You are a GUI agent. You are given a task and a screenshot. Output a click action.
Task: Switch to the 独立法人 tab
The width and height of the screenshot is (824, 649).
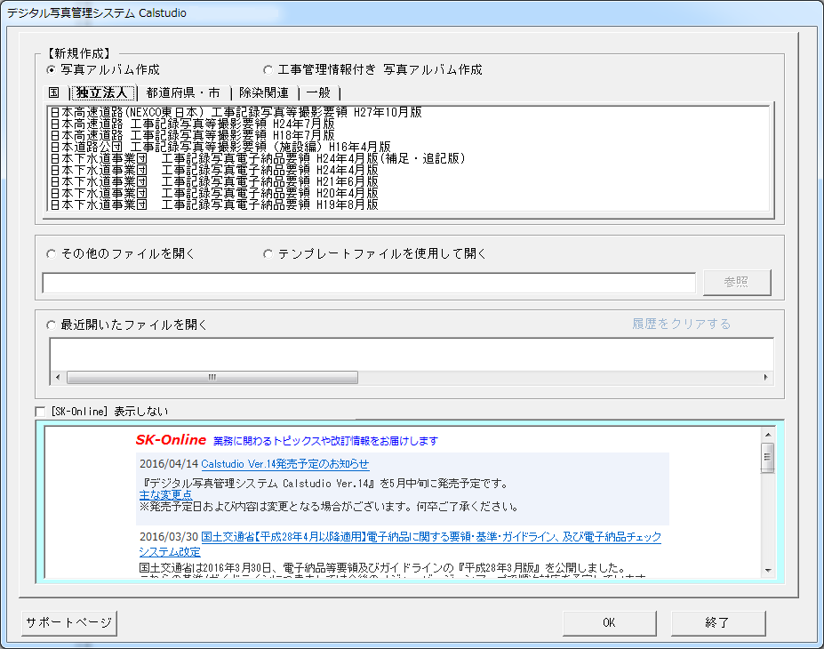point(102,93)
